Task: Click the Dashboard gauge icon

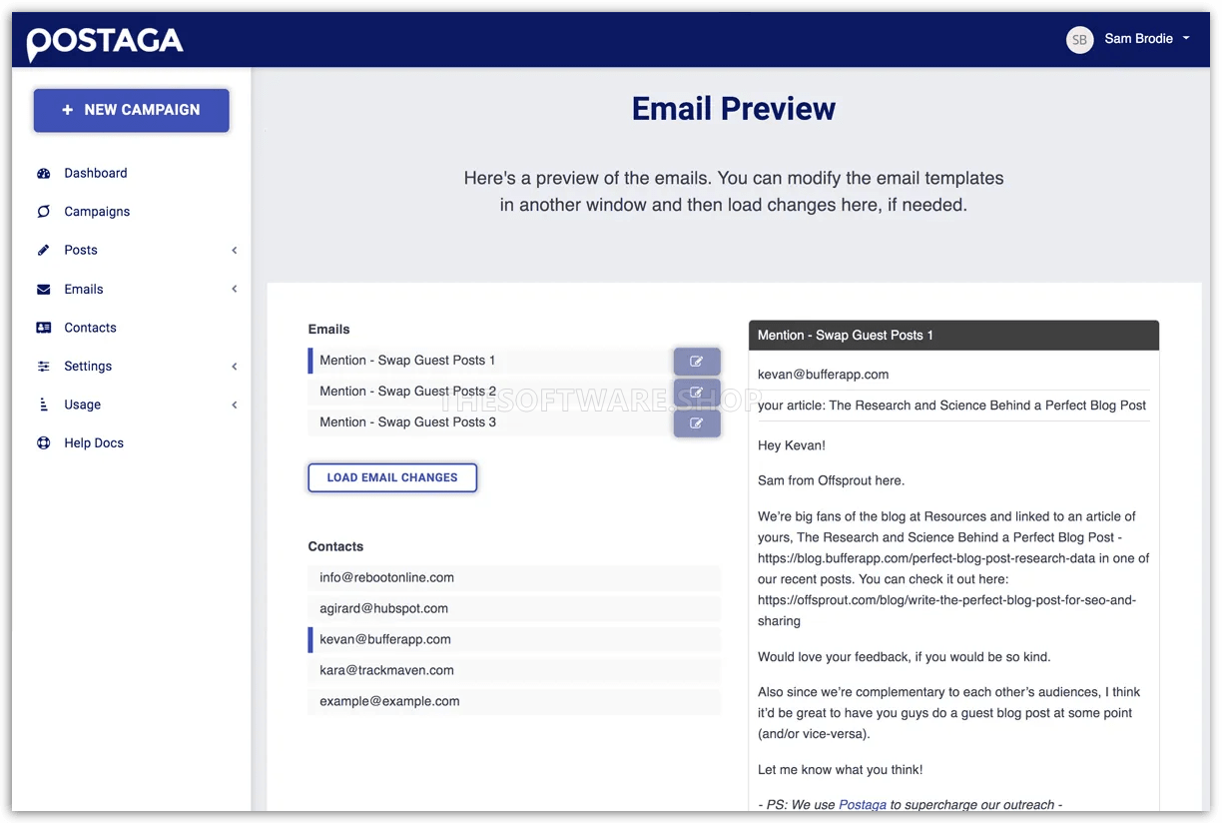Action: [44, 173]
